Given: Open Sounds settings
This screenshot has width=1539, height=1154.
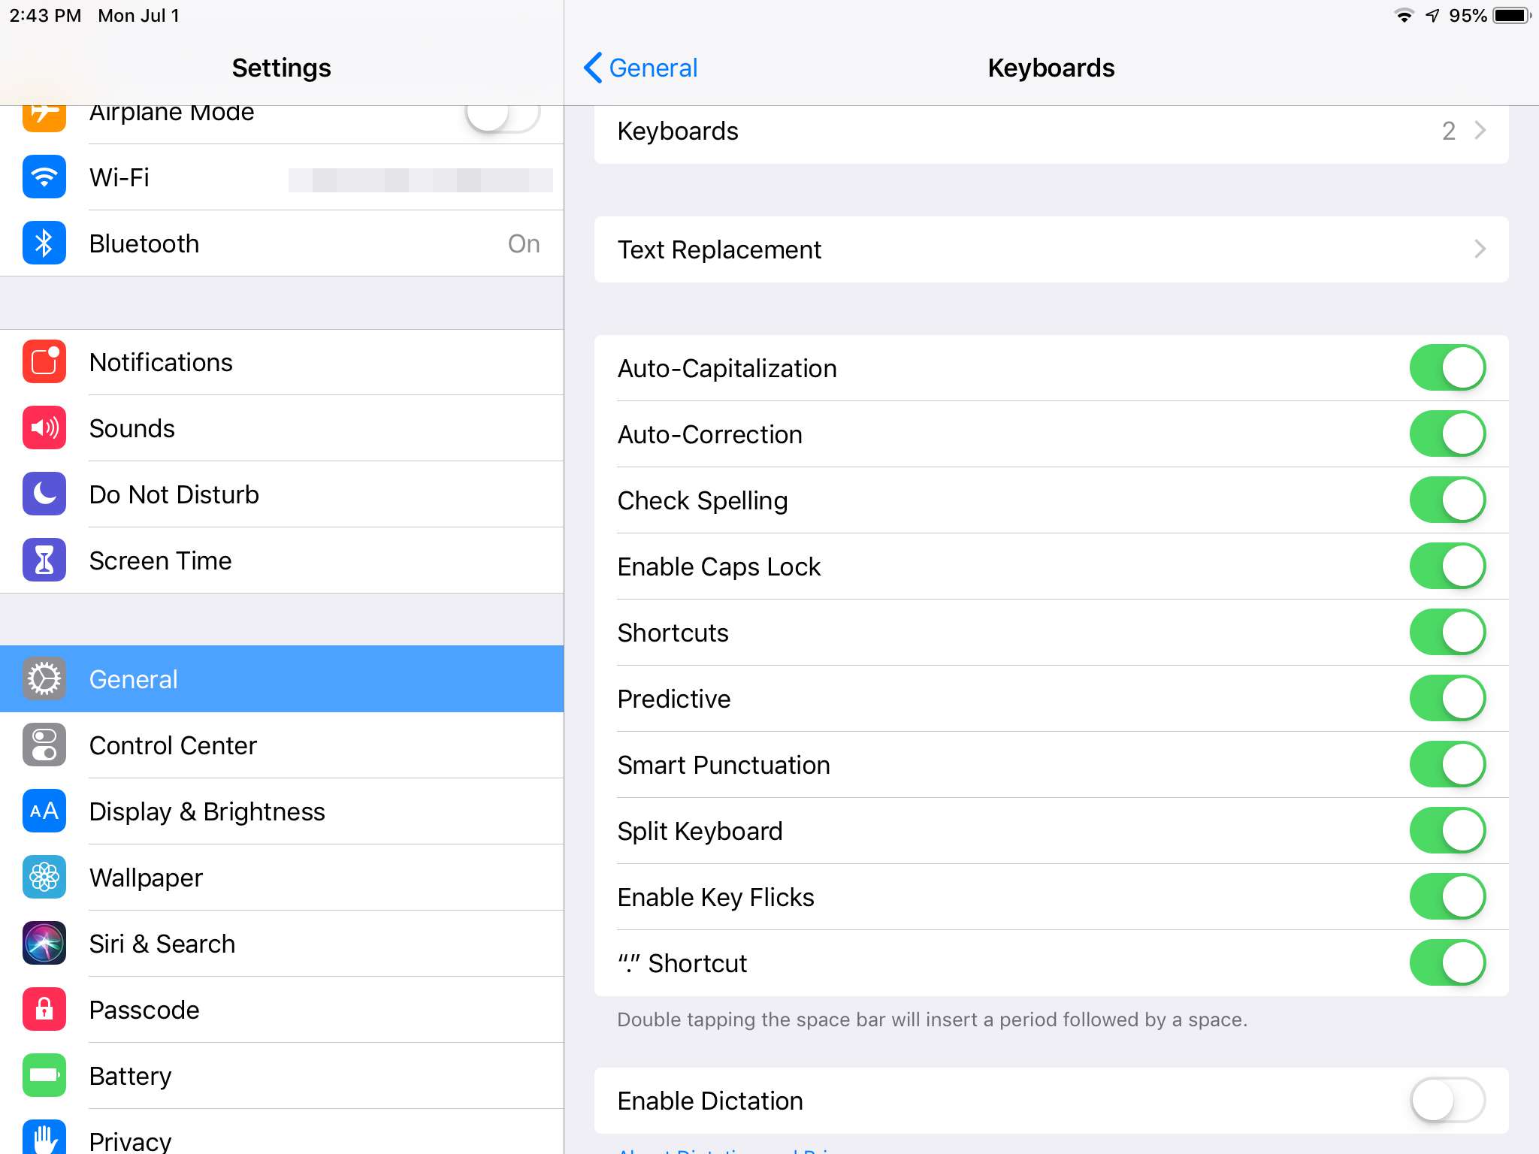Looking at the screenshot, I should (x=282, y=428).
